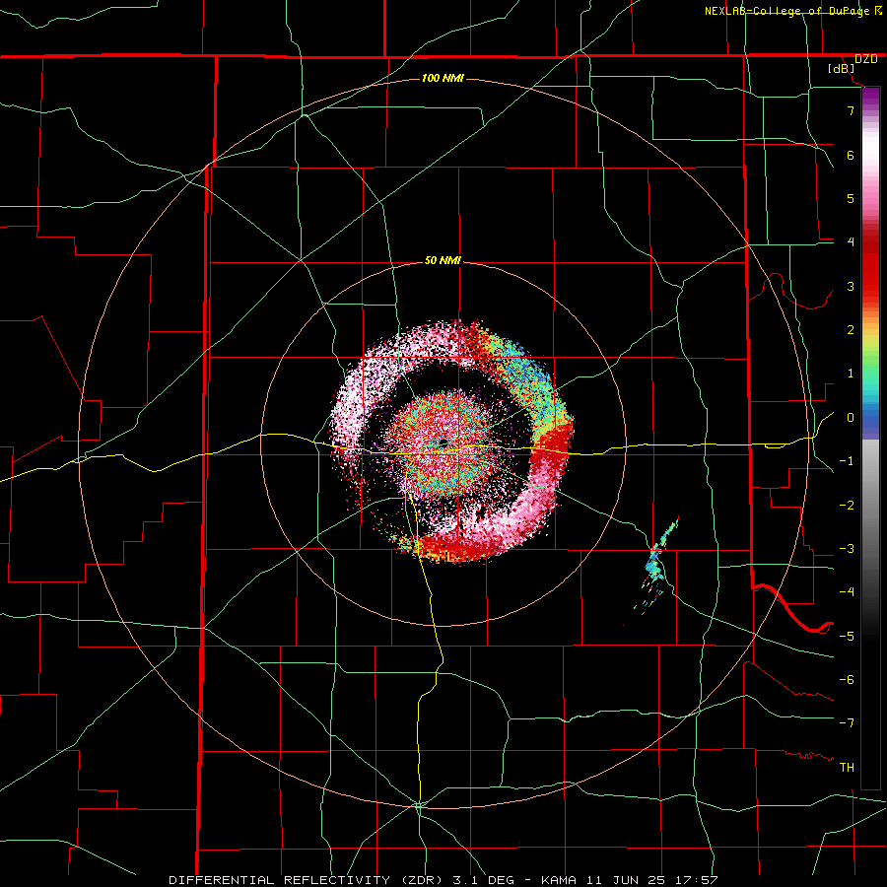Click the DZD legend title
This screenshot has height=887, width=887.
point(866,59)
